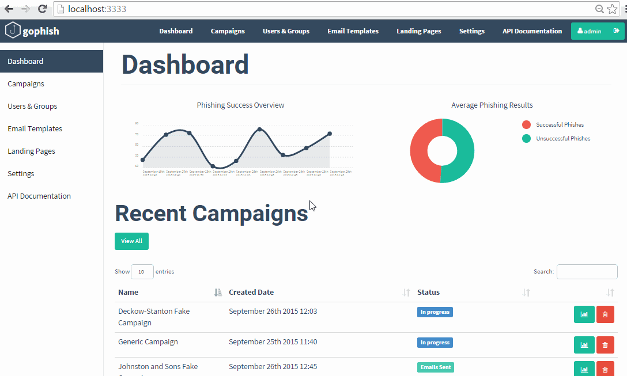Bookmark page with the star icon
The image size is (627, 376).
(612, 9)
